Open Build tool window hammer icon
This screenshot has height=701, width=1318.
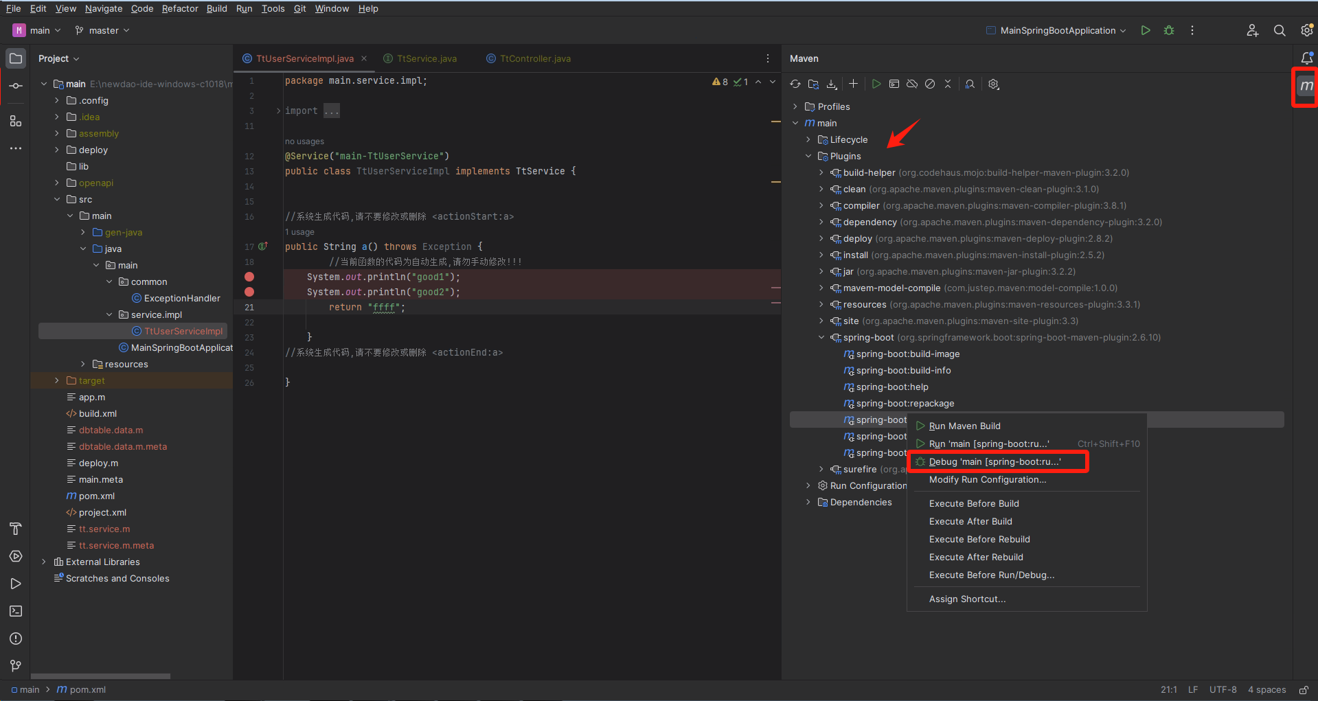point(16,529)
